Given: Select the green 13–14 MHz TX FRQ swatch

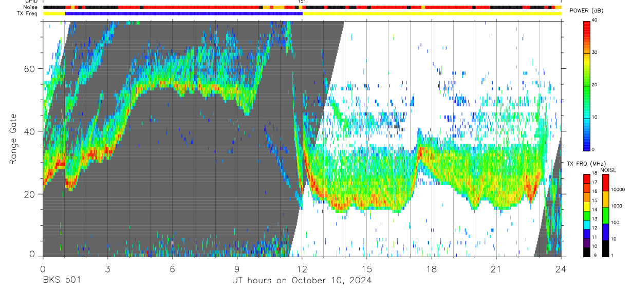Looking at the screenshot, I should point(587,215).
